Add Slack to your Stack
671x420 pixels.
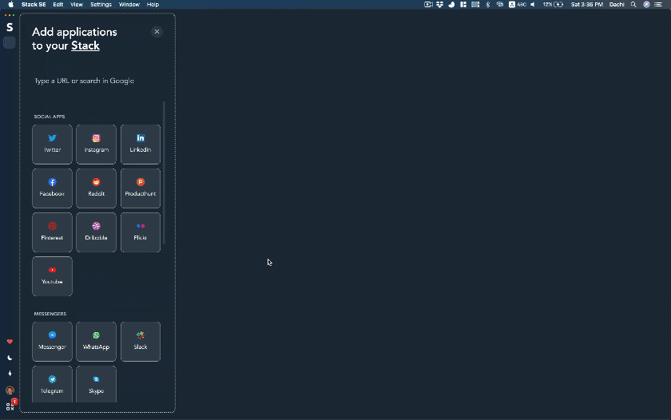pyautogui.click(x=141, y=342)
